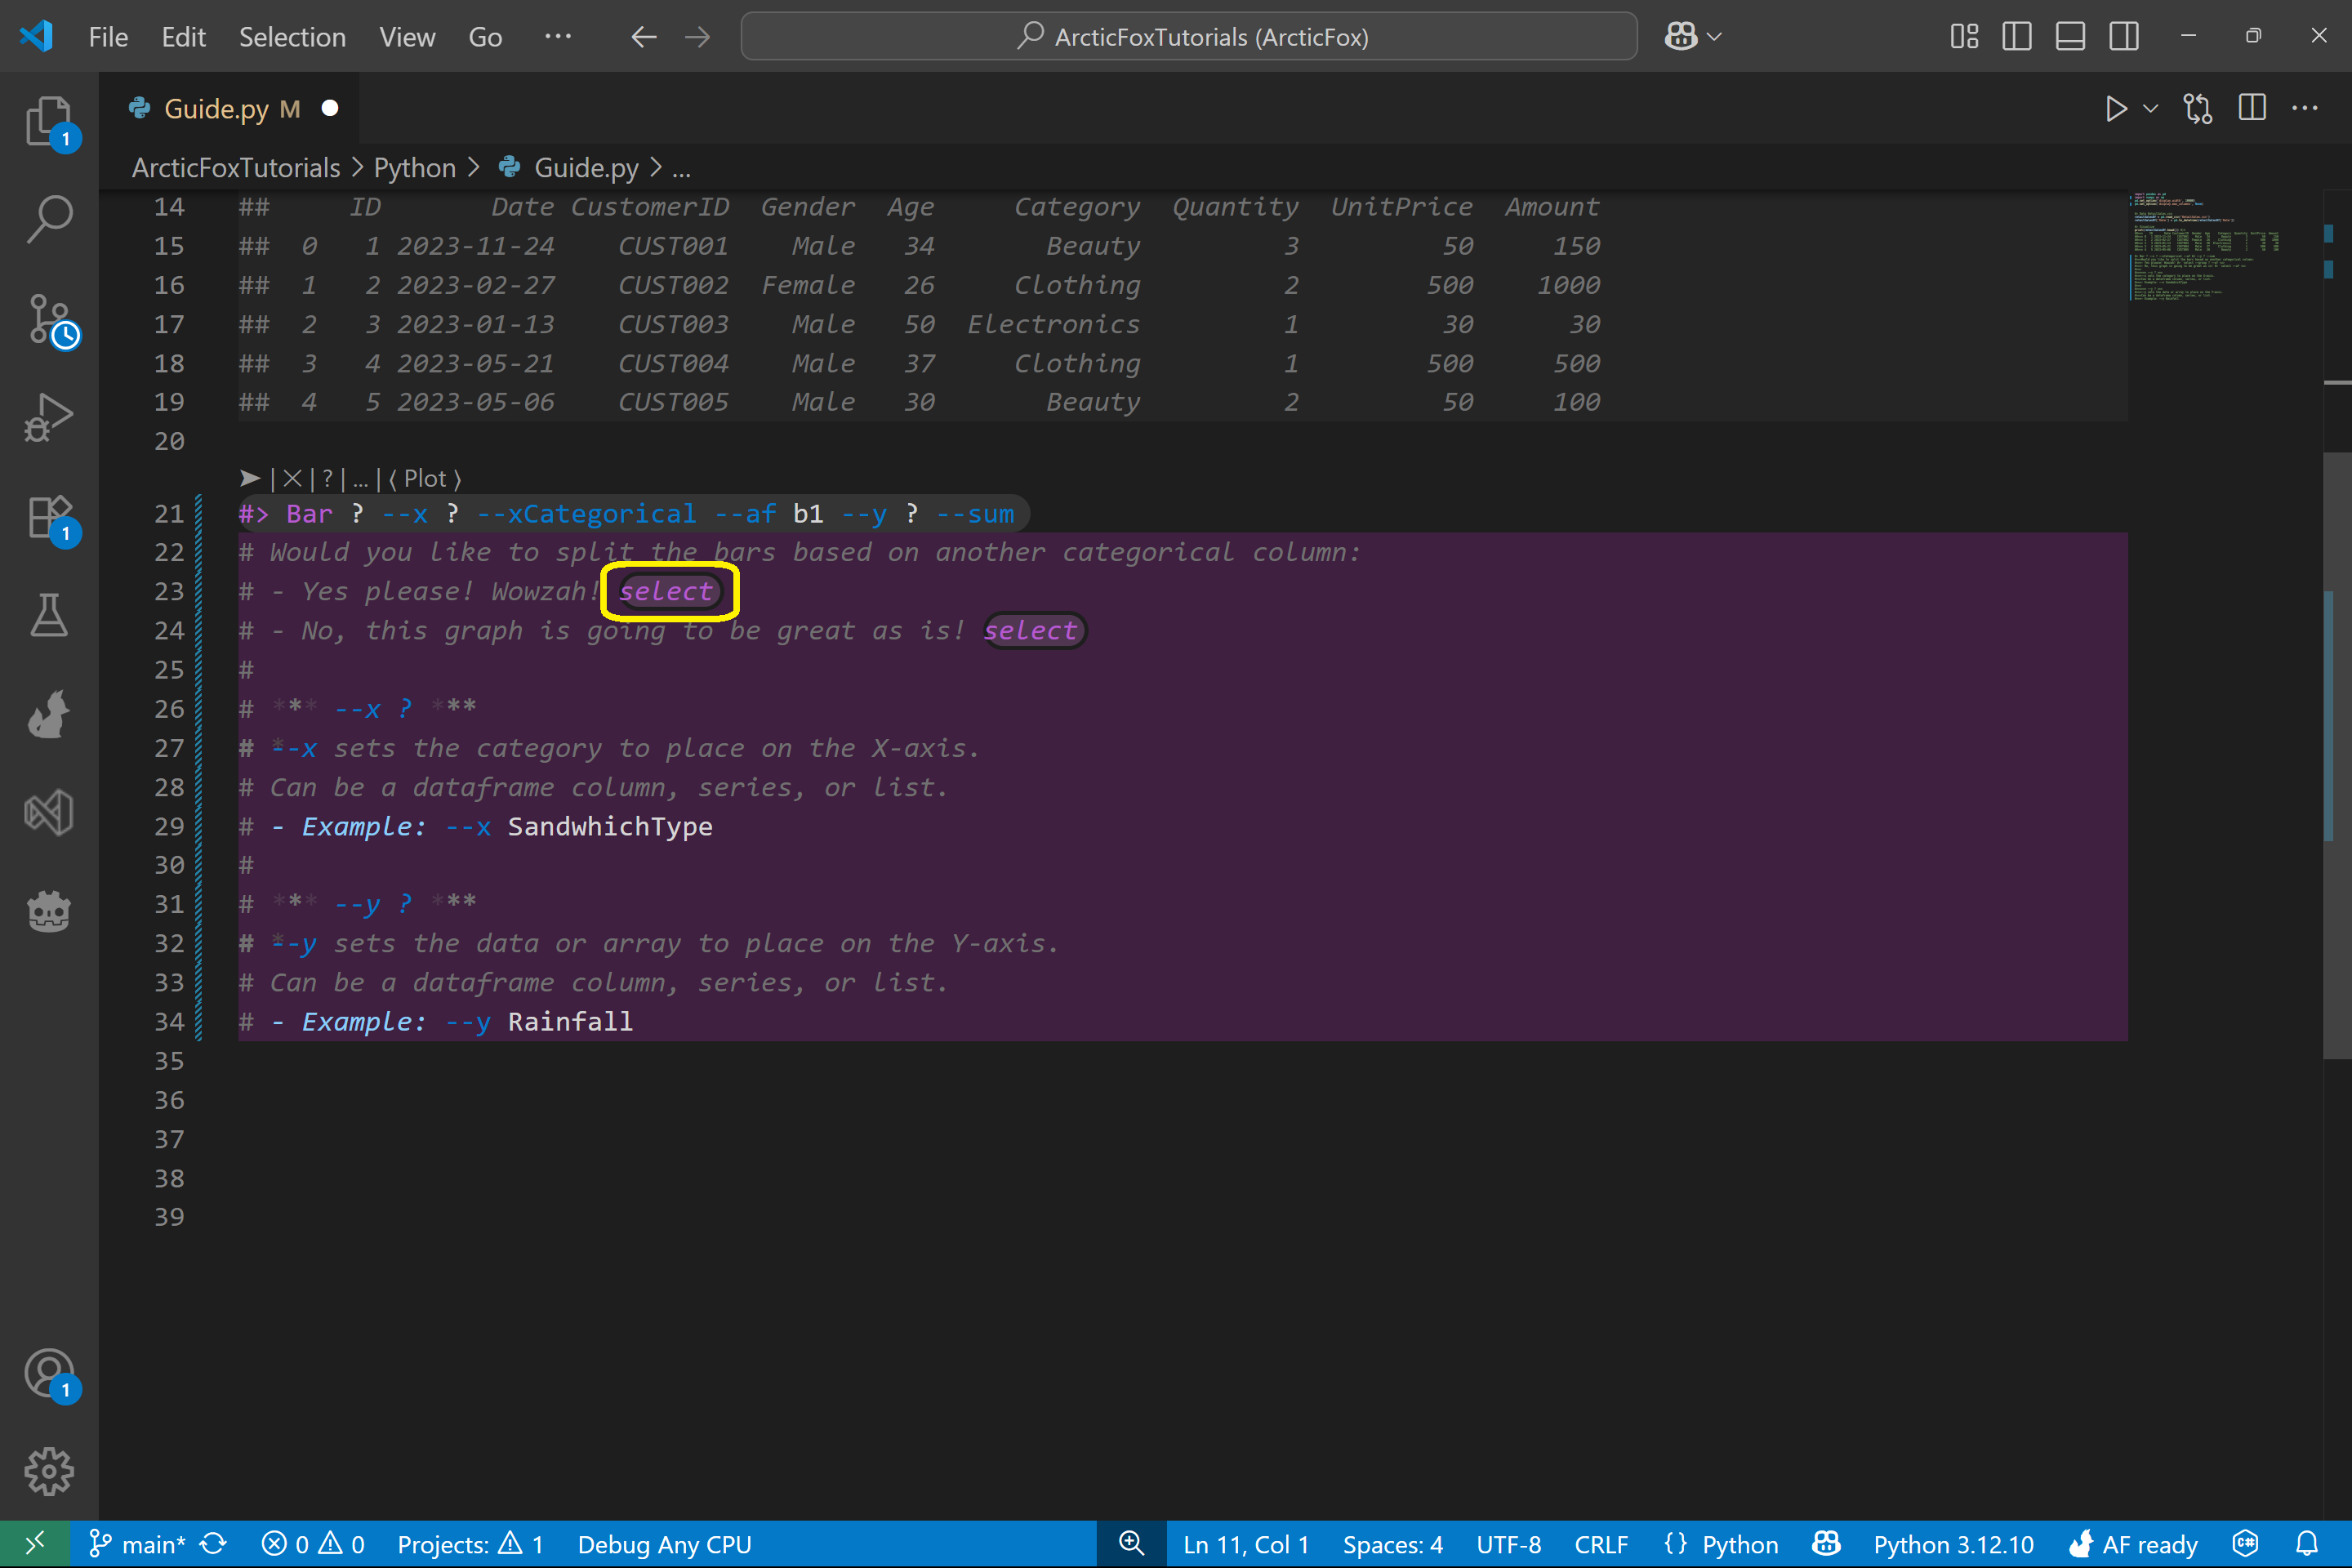Click the breadcrumb ellipsis symbol
The image size is (2352, 1568).
(681, 168)
